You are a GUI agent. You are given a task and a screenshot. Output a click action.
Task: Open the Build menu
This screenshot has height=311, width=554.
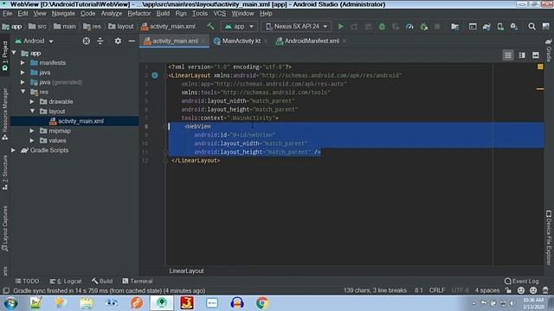(x=163, y=14)
